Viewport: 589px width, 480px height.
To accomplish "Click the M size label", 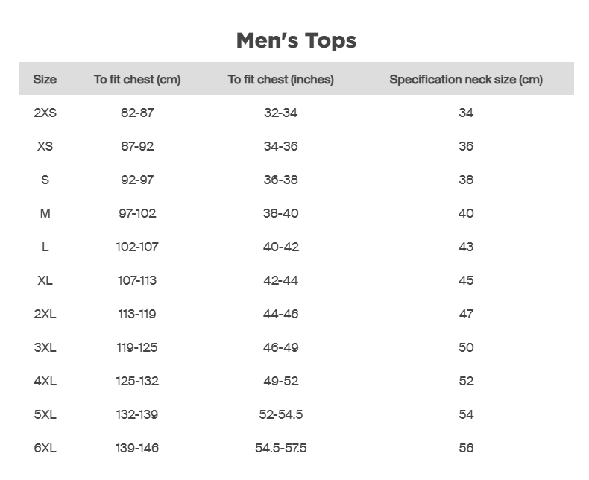I will (x=45, y=213).
